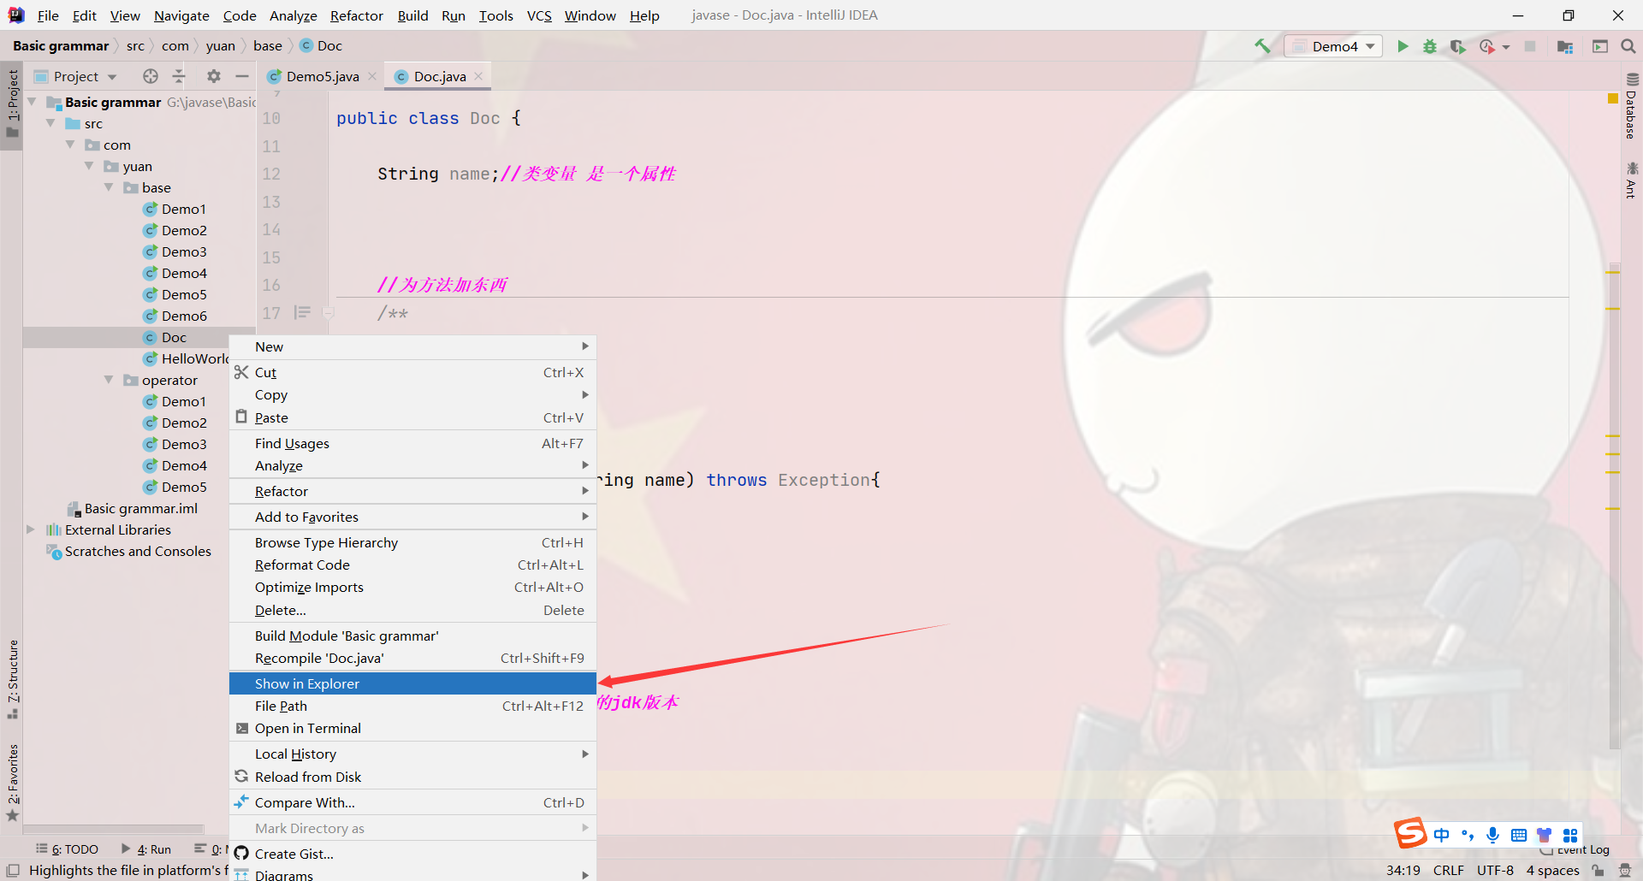Viewport: 1643px width, 881px height.
Task: Click the 4 spaces indent status entry
Action: tap(1552, 871)
